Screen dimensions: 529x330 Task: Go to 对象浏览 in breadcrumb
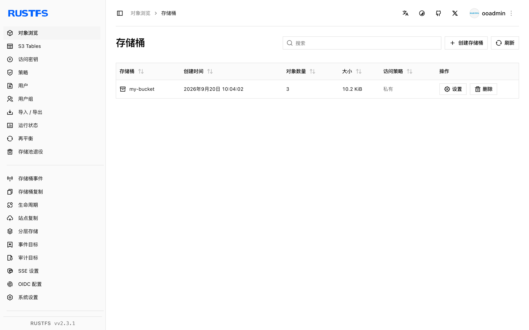[140, 13]
